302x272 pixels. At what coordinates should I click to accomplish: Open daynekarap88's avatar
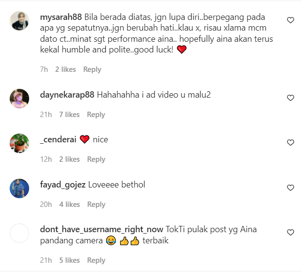[19, 99]
